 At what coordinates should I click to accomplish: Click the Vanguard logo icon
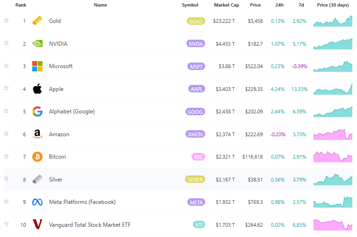(37, 224)
